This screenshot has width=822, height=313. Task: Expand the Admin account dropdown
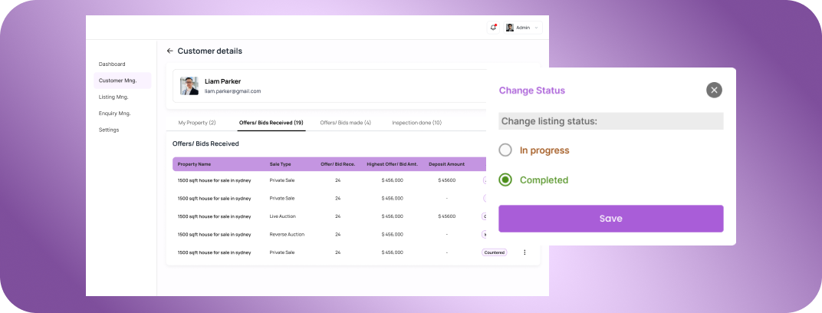pos(536,28)
